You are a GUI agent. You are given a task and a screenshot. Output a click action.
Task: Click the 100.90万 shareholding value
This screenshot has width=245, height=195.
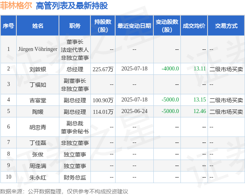tap(103, 100)
